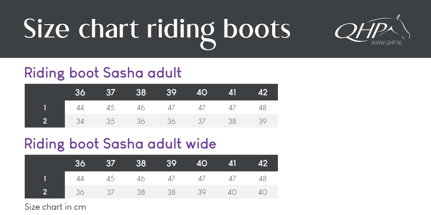Click value 39 under size 40 in wide table

coord(202,192)
